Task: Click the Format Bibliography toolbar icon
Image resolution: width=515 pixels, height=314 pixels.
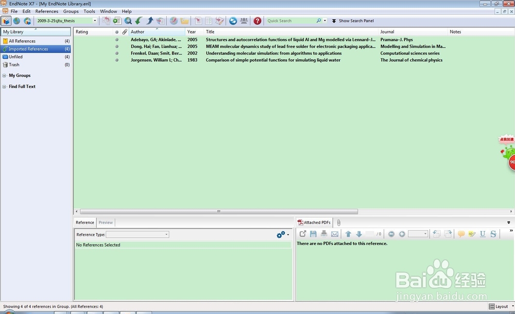Action: coord(209,21)
